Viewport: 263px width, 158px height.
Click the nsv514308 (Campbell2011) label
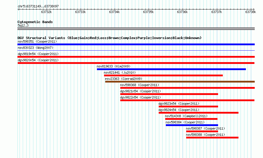click(x=186, y=116)
